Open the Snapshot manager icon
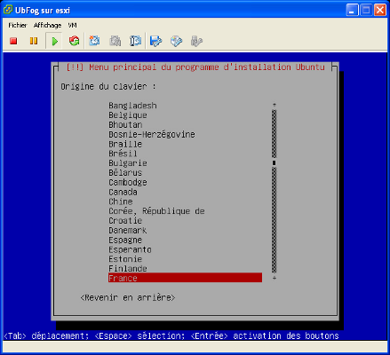390x355 pixels. (135, 41)
